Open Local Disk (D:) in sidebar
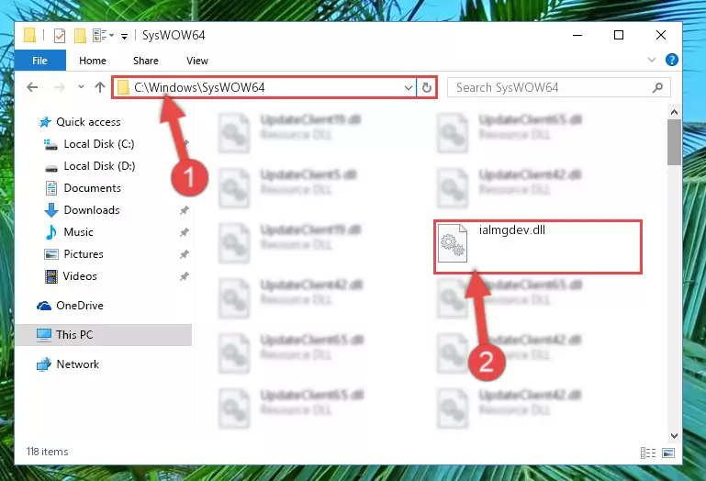This screenshot has width=706, height=481. (x=99, y=166)
